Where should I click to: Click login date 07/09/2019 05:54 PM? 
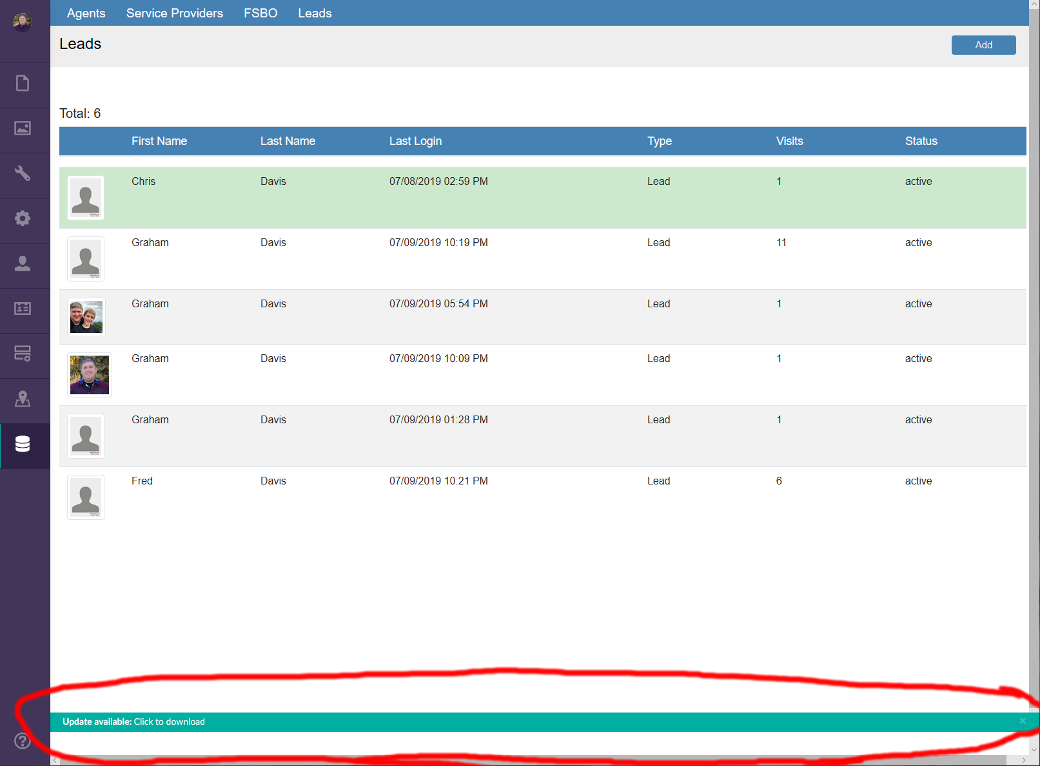438,303
